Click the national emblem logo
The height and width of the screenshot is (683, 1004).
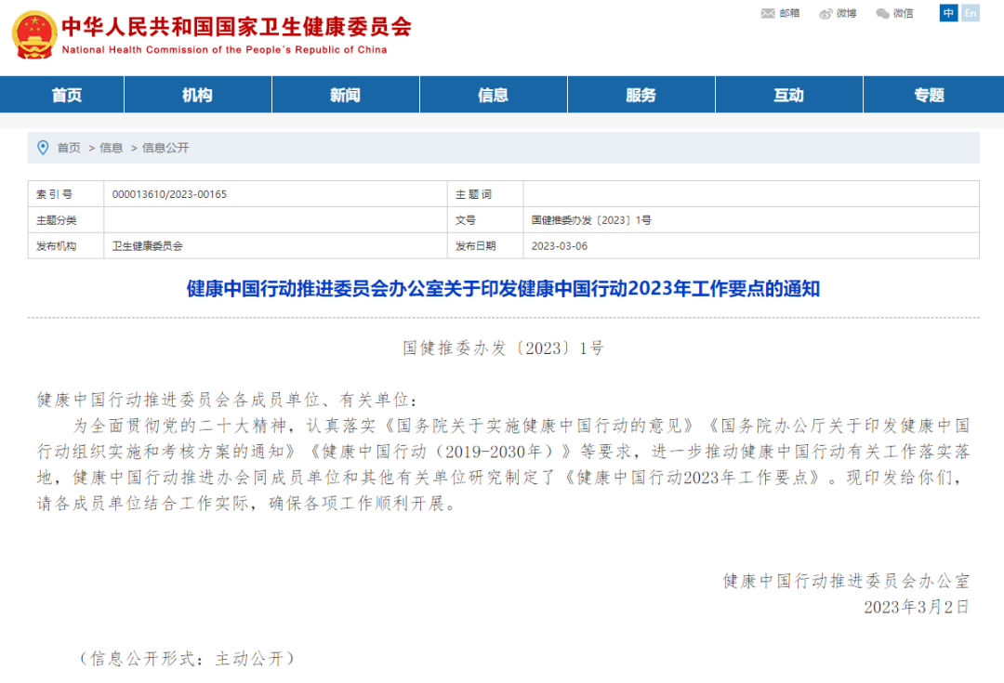click(33, 35)
